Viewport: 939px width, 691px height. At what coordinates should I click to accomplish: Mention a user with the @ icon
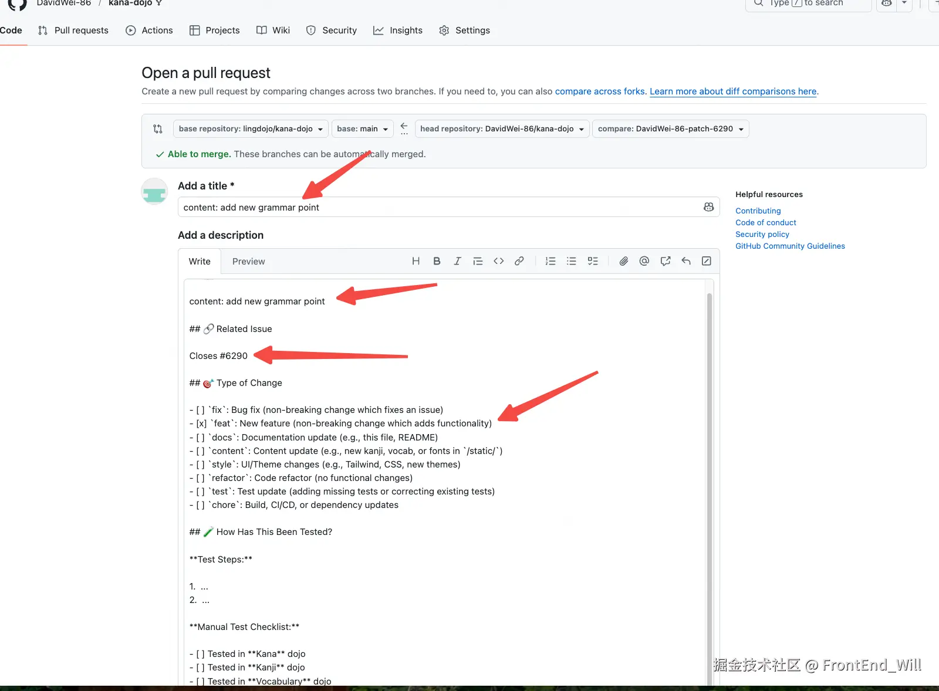[644, 261]
